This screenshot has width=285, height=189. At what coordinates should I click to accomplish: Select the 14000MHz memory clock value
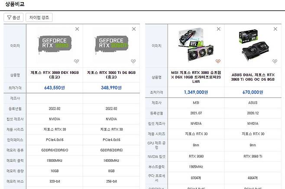point(111,161)
